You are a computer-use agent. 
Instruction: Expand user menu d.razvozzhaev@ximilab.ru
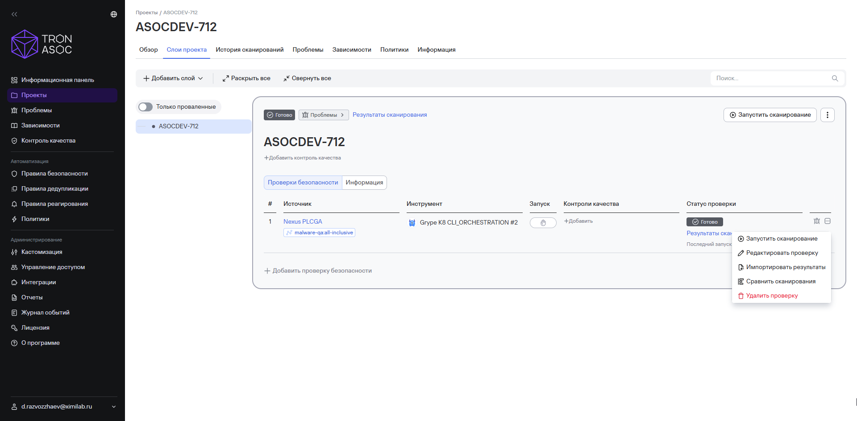[x=63, y=406]
